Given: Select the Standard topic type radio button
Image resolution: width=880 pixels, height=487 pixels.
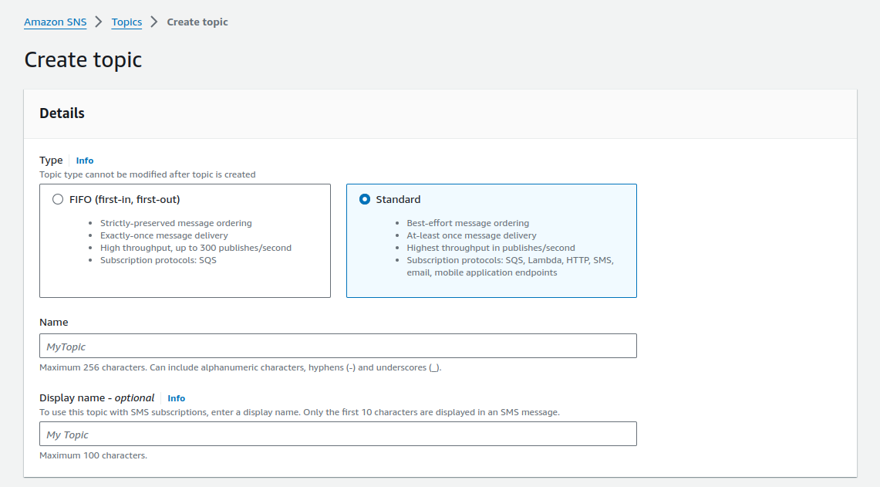Looking at the screenshot, I should click(365, 200).
